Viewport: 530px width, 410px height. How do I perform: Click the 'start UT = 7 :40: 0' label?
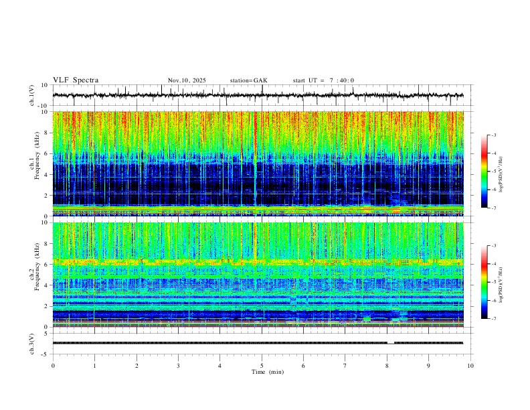[323, 80]
